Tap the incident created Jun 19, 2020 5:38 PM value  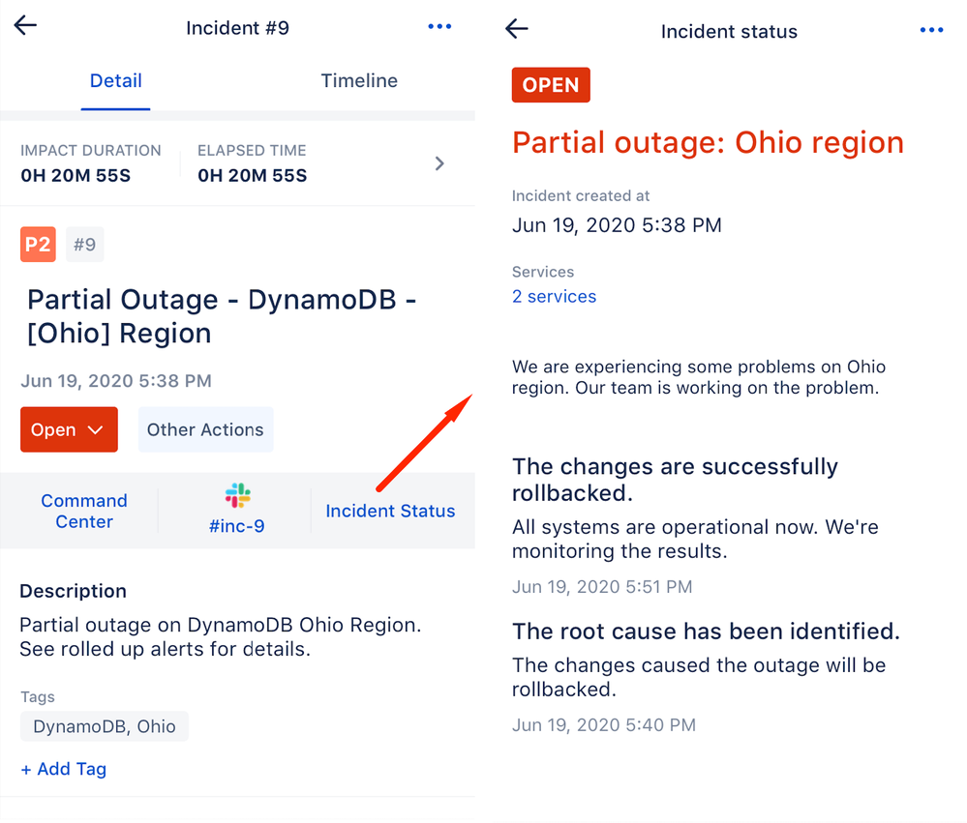pos(617,224)
